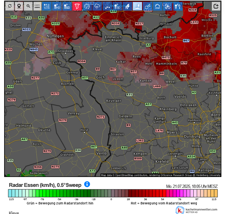
Task: Click the blue info icon beside Radar Essen
Action: point(87,184)
